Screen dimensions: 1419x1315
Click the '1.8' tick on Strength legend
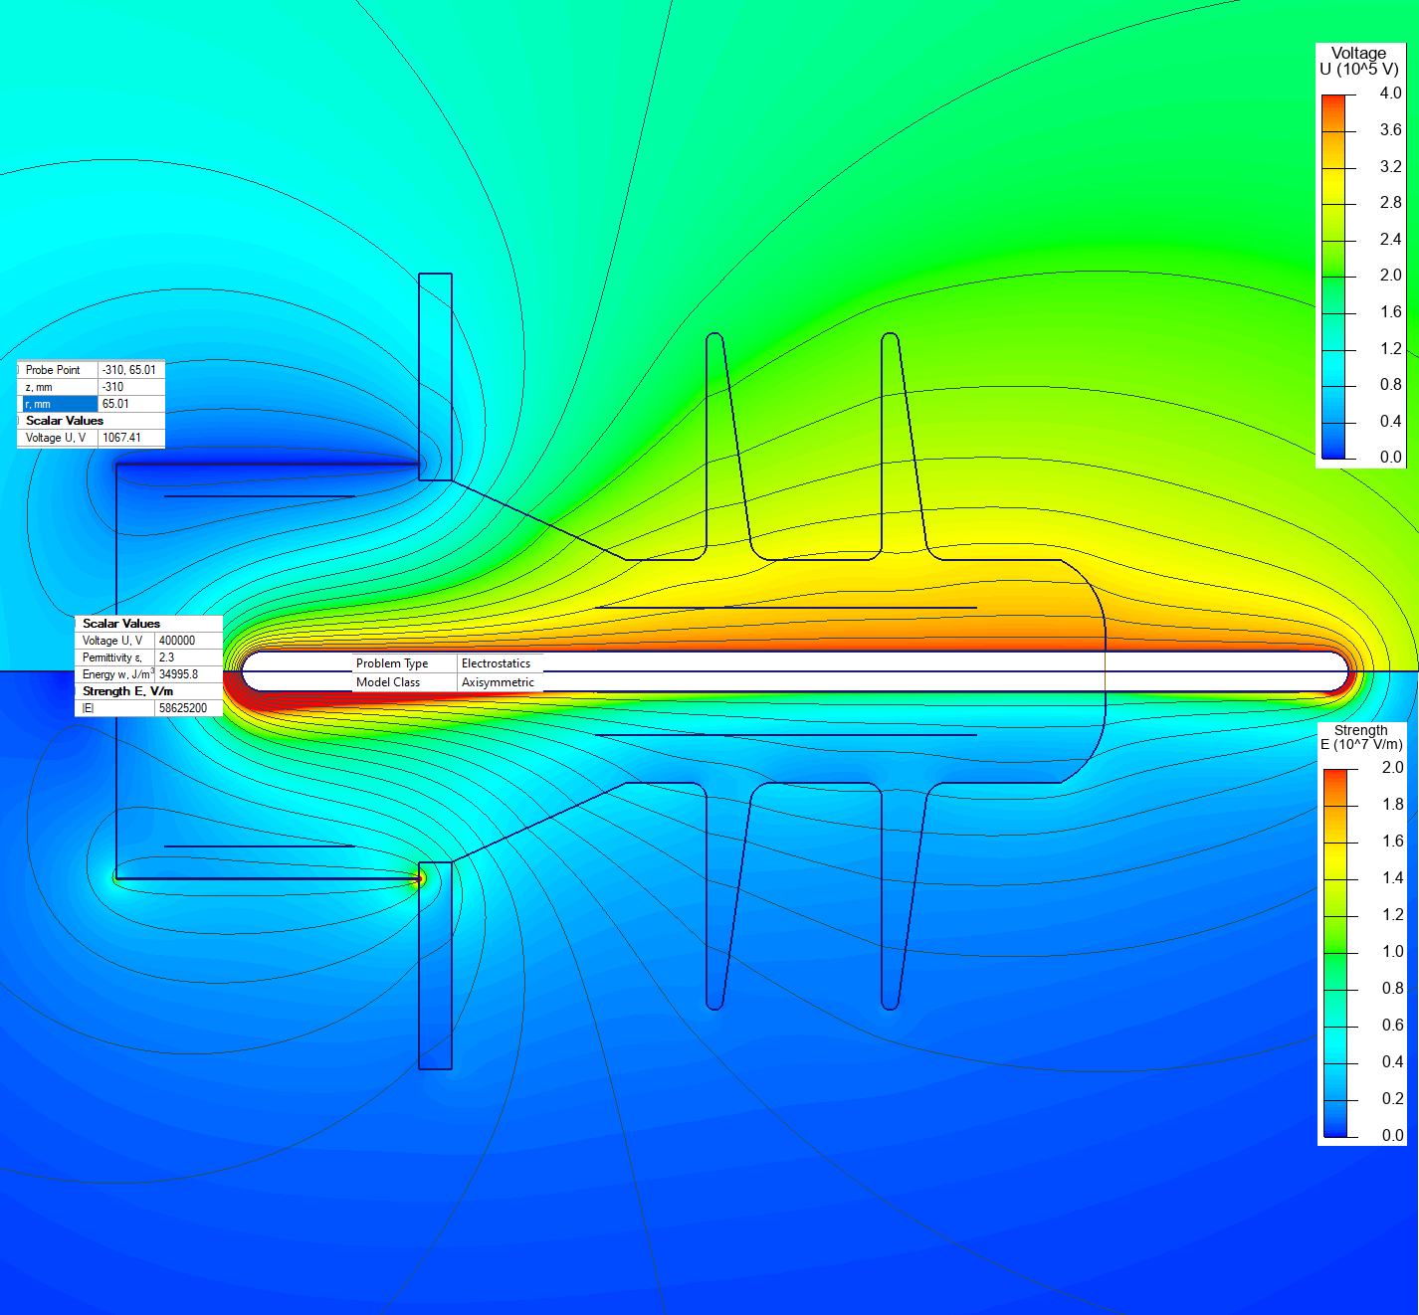[x=1392, y=804]
